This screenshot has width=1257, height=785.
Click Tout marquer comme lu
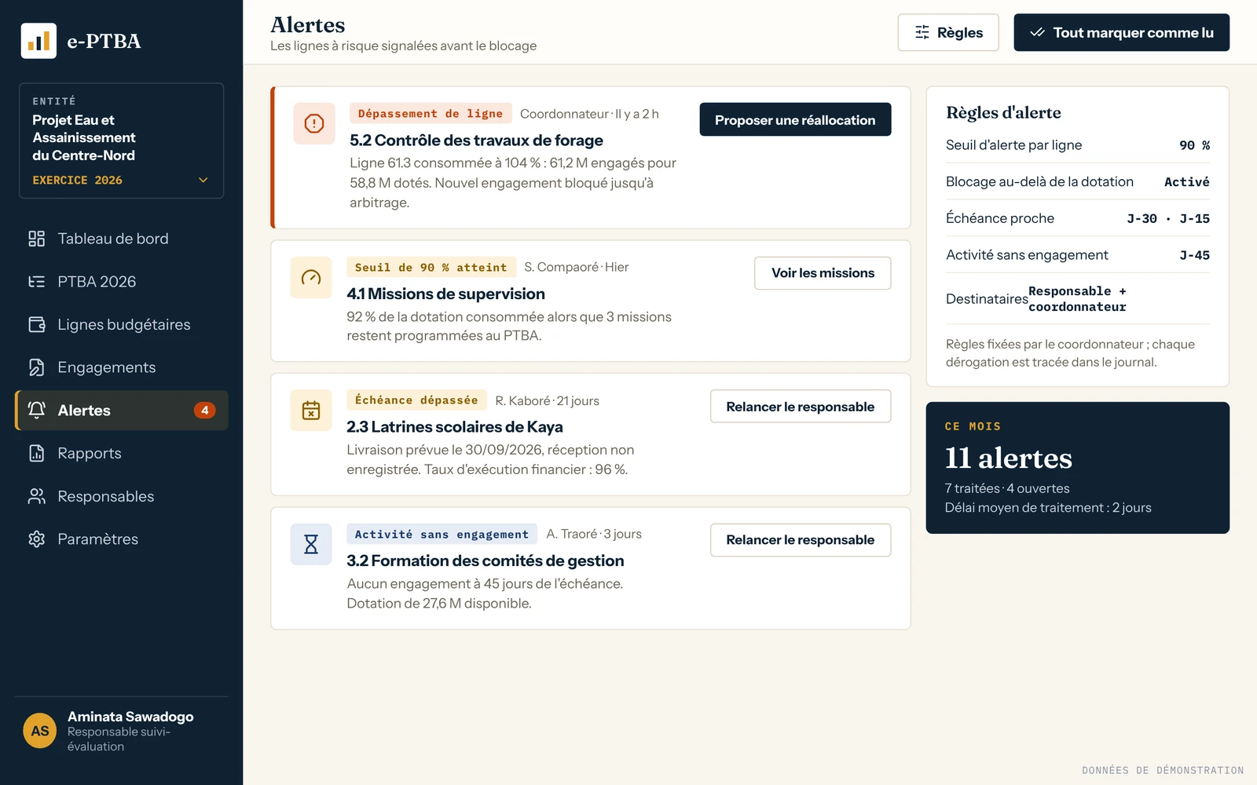point(1121,32)
